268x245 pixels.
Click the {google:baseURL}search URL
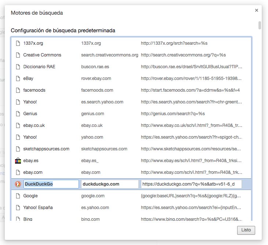tap(191, 196)
